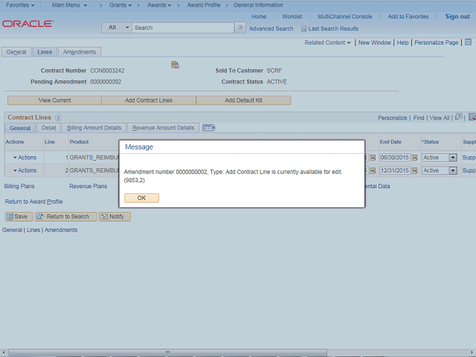Image resolution: width=476 pixels, height=357 pixels.
Task: Click Return to Award Profile link
Action: (33, 202)
